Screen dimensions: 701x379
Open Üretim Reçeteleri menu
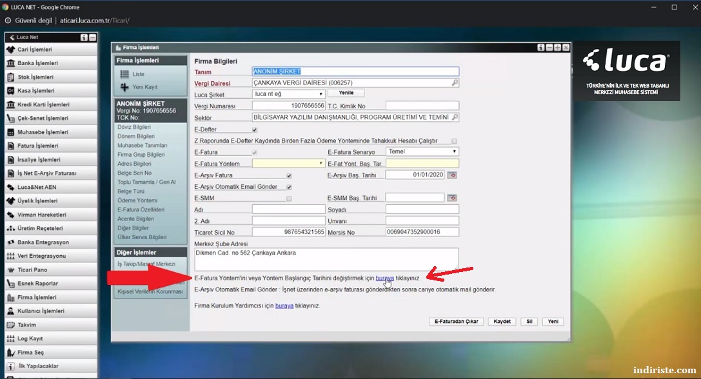pyautogui.click(x=51, y=228)
